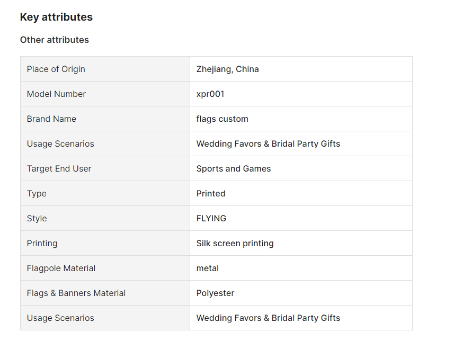Click the "Printing" attribute label
The height and width of the screenshot is (341, 472).
click(x=42, y=243)
